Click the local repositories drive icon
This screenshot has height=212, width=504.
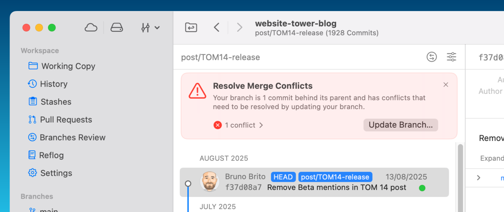[x=116, y=28]
